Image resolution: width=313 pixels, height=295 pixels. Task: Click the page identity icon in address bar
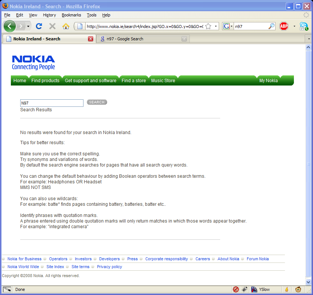(x=80, y=26)
